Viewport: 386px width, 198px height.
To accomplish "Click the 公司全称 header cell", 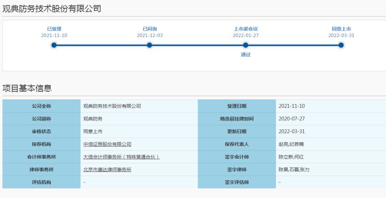I will pos(41,106).
